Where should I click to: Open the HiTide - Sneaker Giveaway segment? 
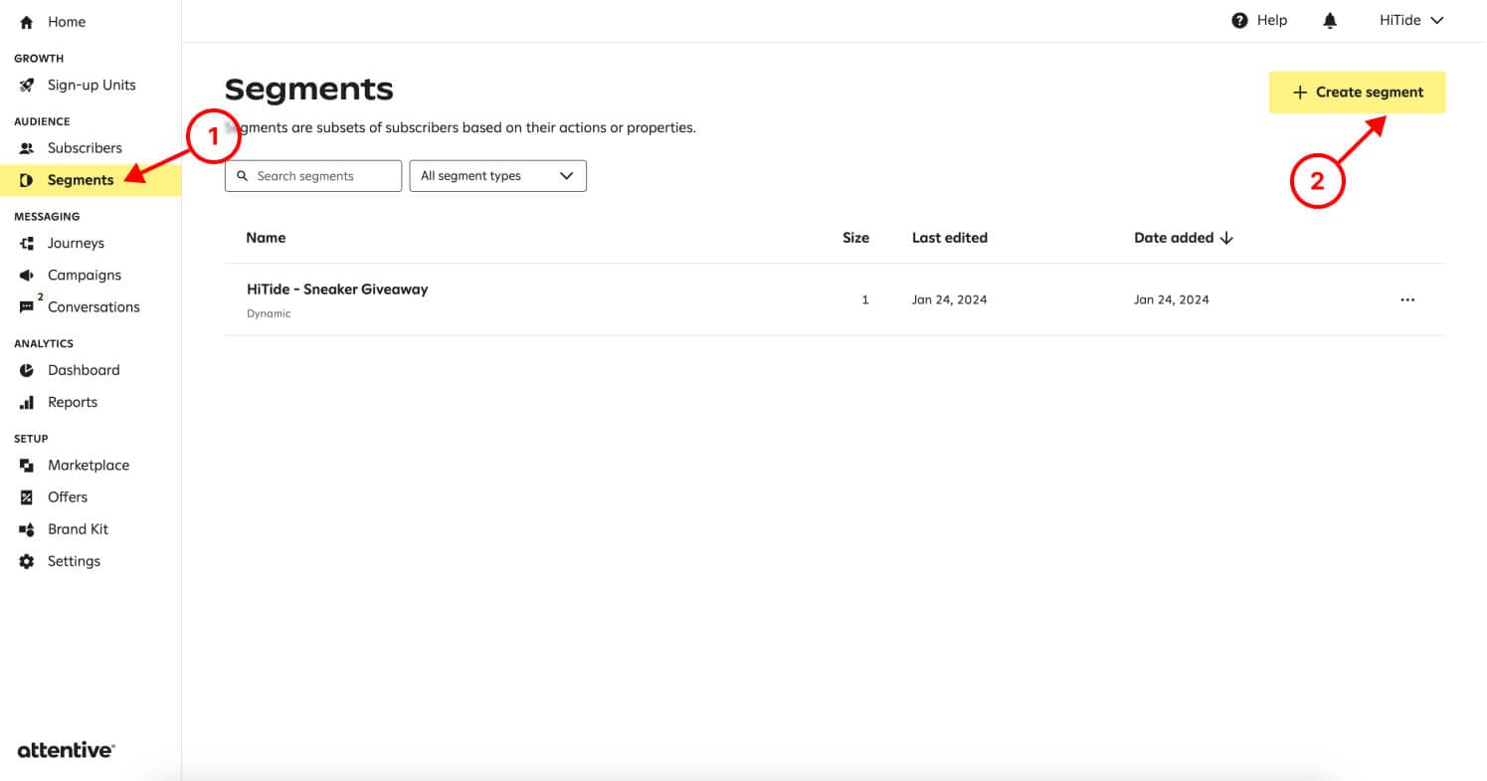point(337,290)
